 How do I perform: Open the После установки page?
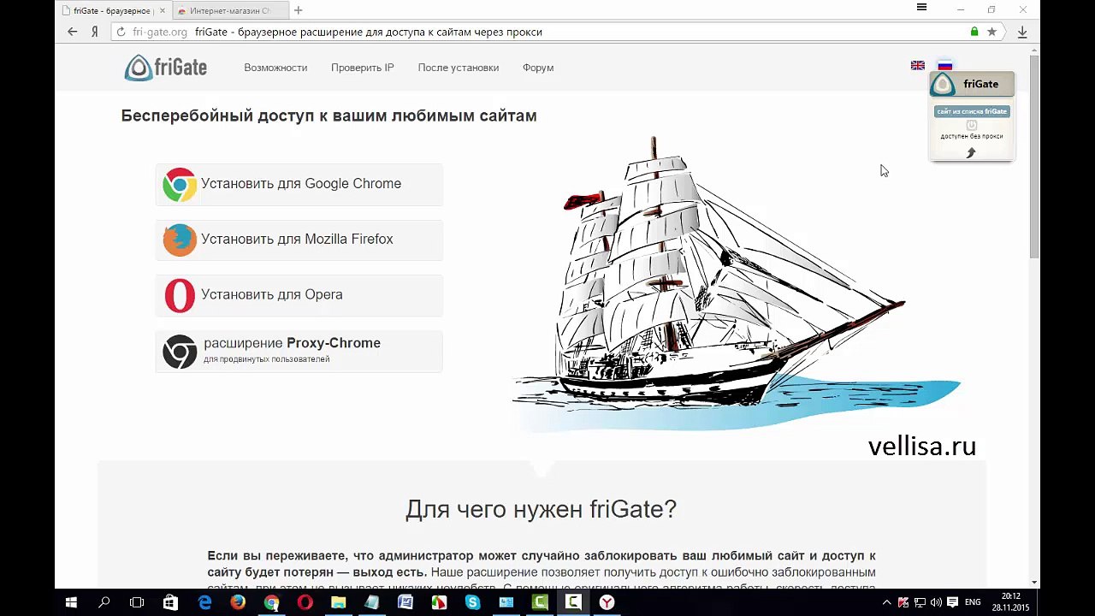click(x=459, y=68)
